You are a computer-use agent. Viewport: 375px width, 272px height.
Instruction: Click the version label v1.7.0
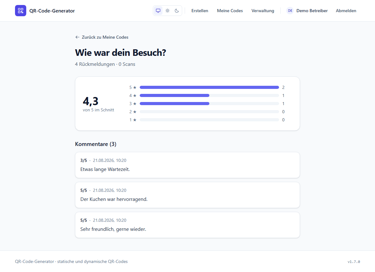click(x=354, y=262)
